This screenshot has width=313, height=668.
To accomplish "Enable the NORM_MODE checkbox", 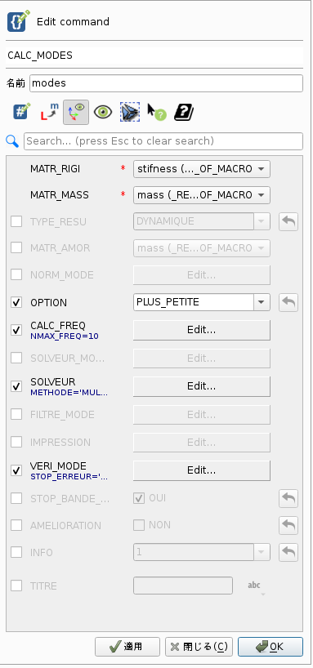I will (x=16, y=274).
